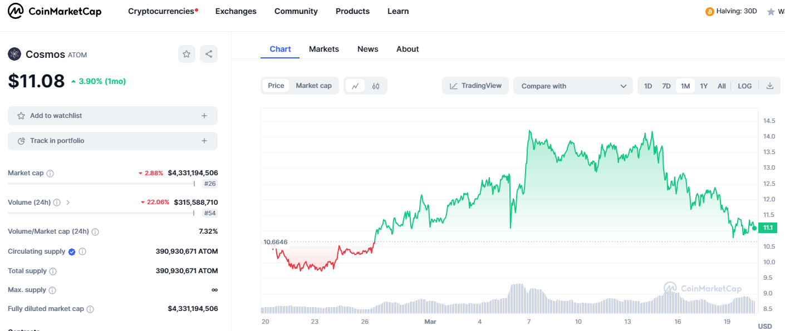Switch to candlestick chart icon

click(x=376, y=86)
